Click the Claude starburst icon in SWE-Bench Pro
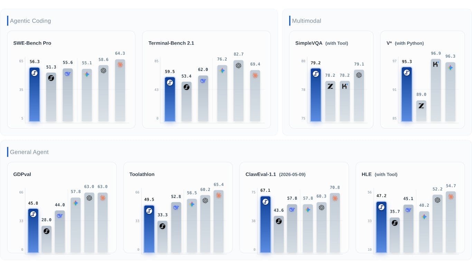Image resolution: width=472 pixels, height=269 pixels. click(x=120, y=65)
